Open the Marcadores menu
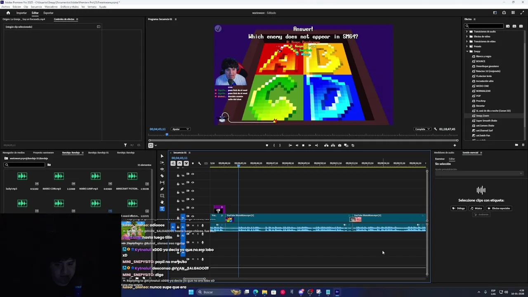The image size is (528, 297). tap(51, 7)
